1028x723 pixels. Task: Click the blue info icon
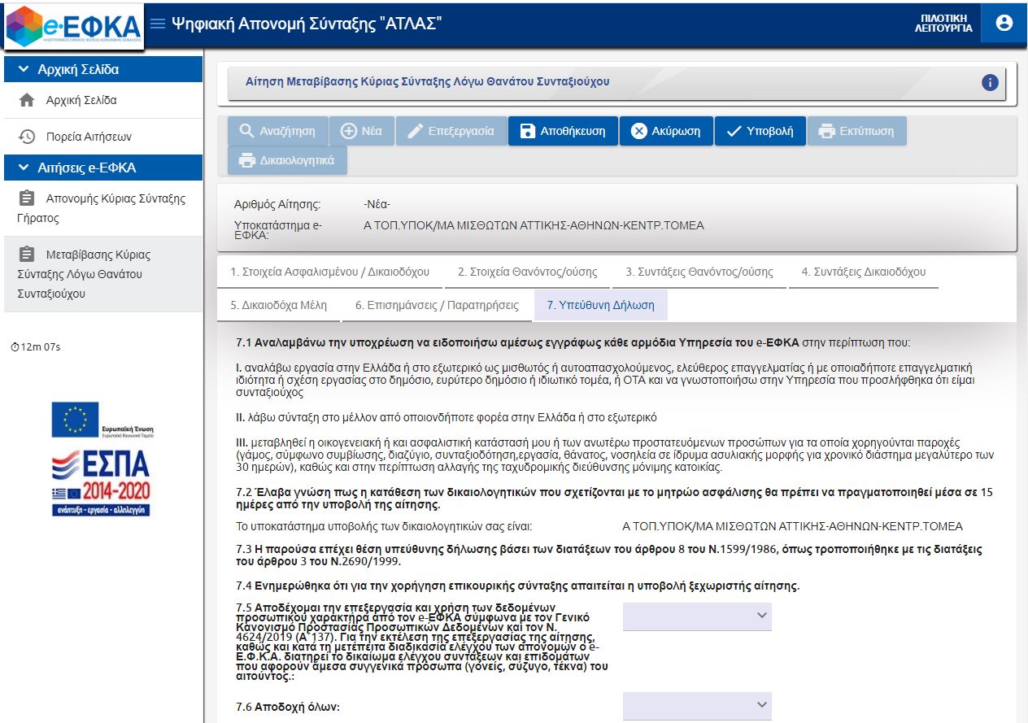pos(990,82)
